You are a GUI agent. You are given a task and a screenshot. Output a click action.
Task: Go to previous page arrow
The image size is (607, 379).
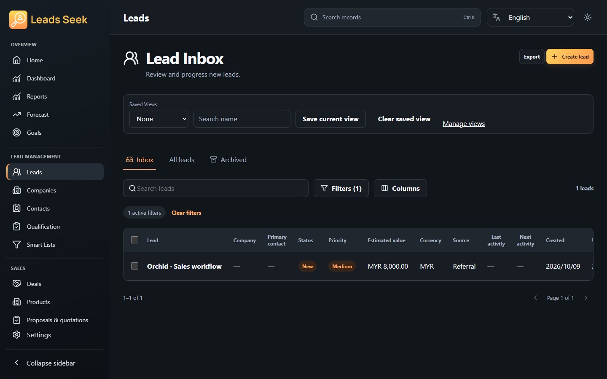[x=535, y=298]
